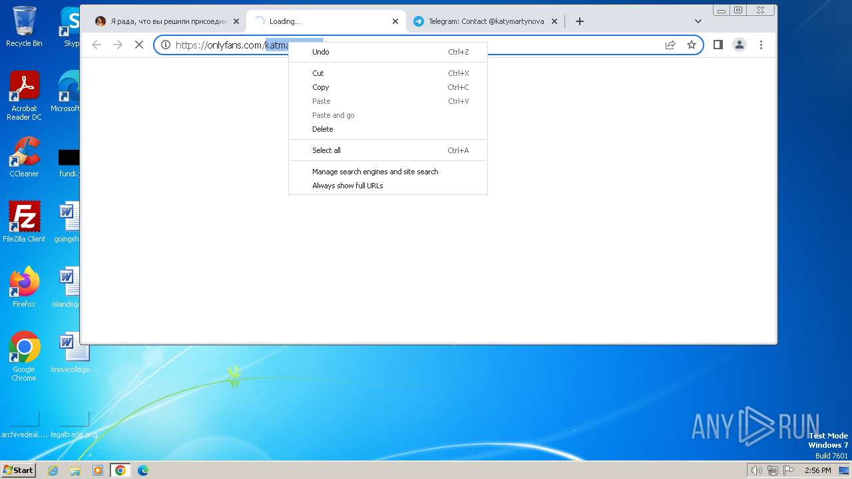The image size is (852, 479).
Task: Close the Telegram Contact tab
Action: click(554, 21)
